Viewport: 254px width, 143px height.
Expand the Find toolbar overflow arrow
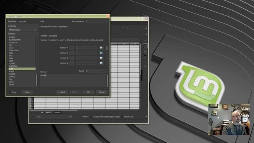click(x=146, y=116)
